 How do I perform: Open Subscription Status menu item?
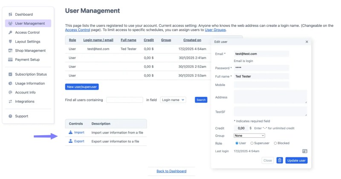(31, 74)
